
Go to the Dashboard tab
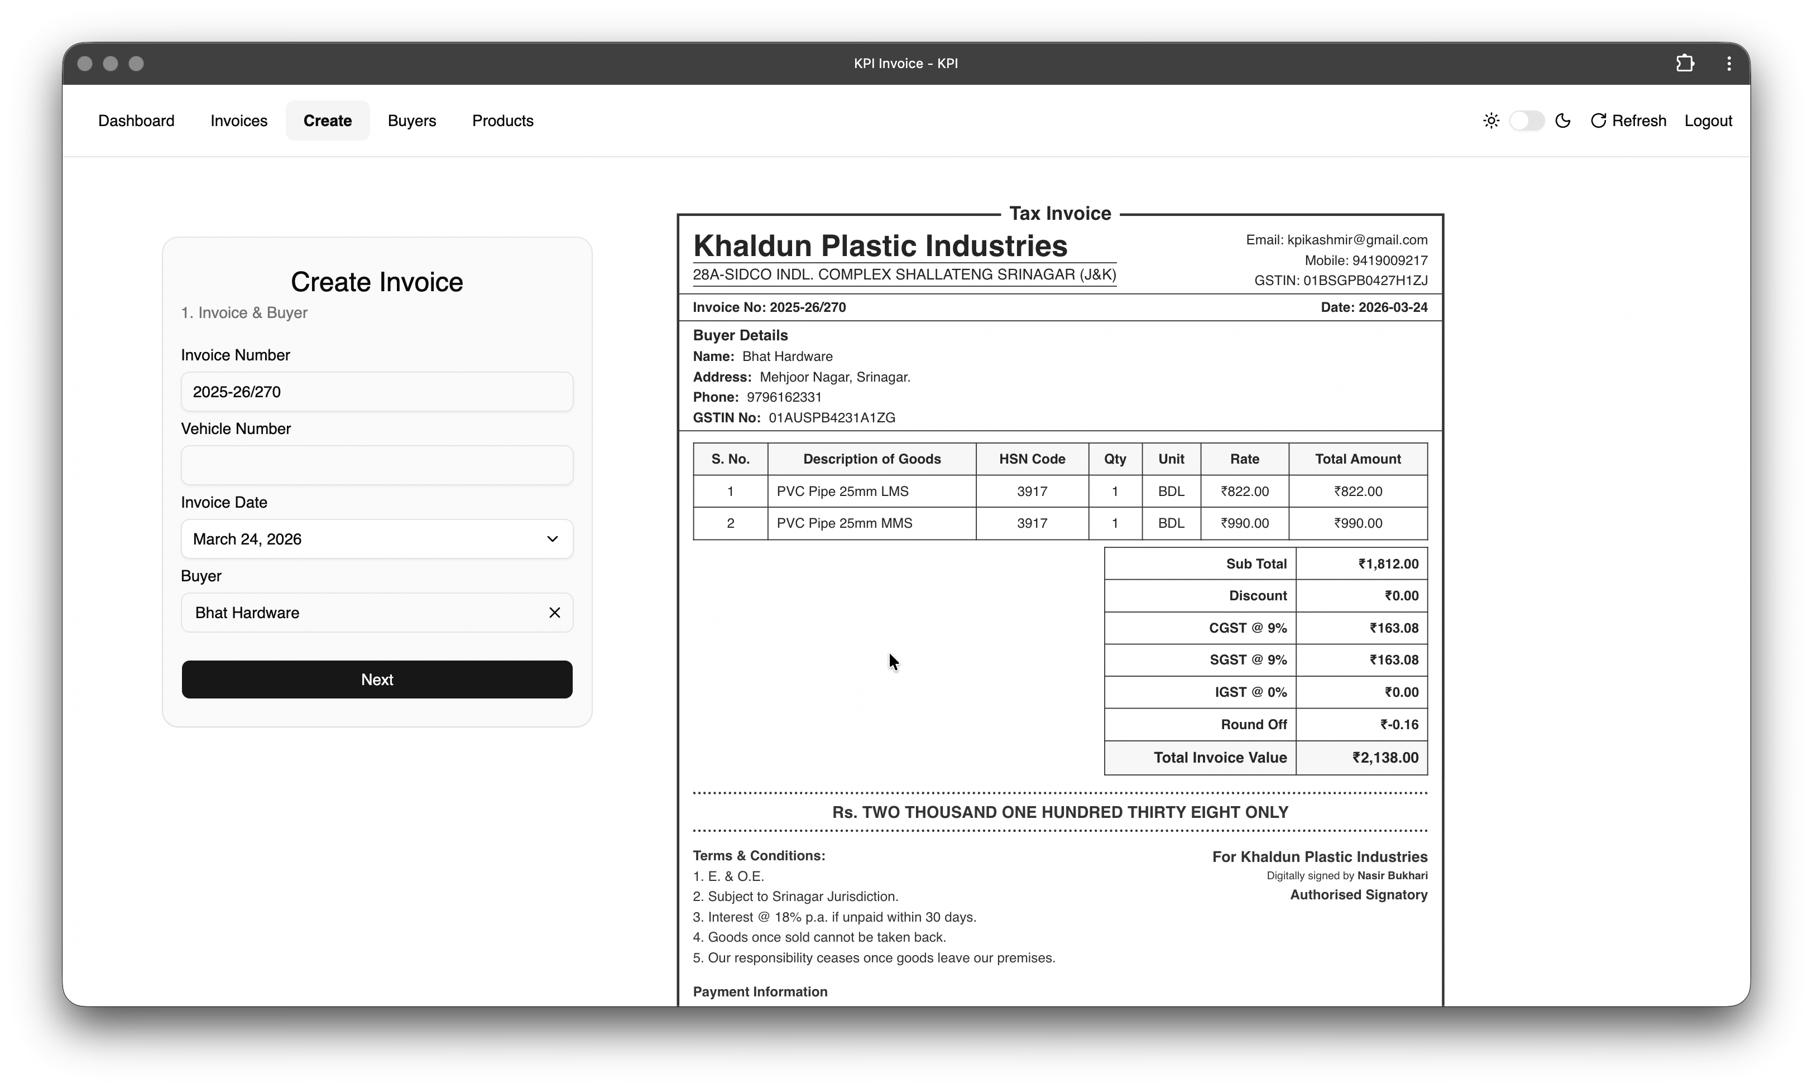[136, 121]
